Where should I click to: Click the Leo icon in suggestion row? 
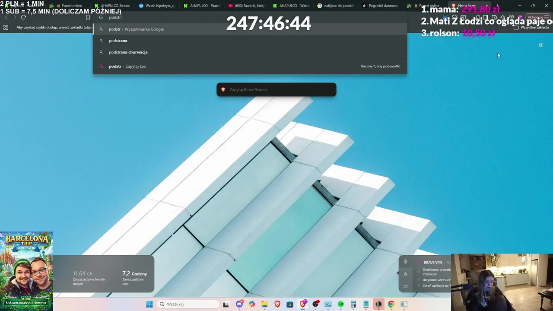[101, 66]
